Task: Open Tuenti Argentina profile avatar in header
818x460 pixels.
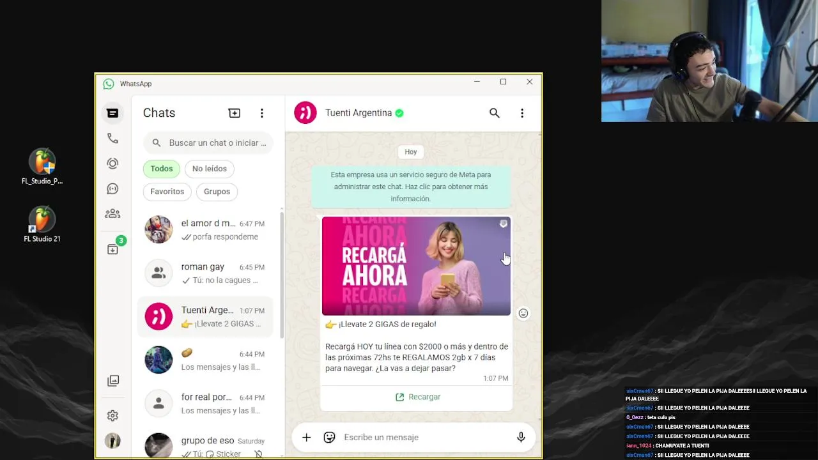Action: (x=305, y=113)
